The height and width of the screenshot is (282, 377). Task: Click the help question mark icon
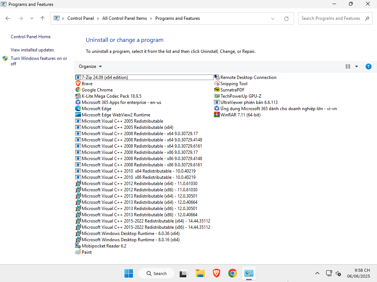(368, 66)
